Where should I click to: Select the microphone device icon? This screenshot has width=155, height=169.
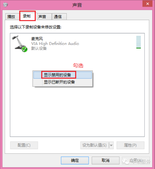(19, 43)
